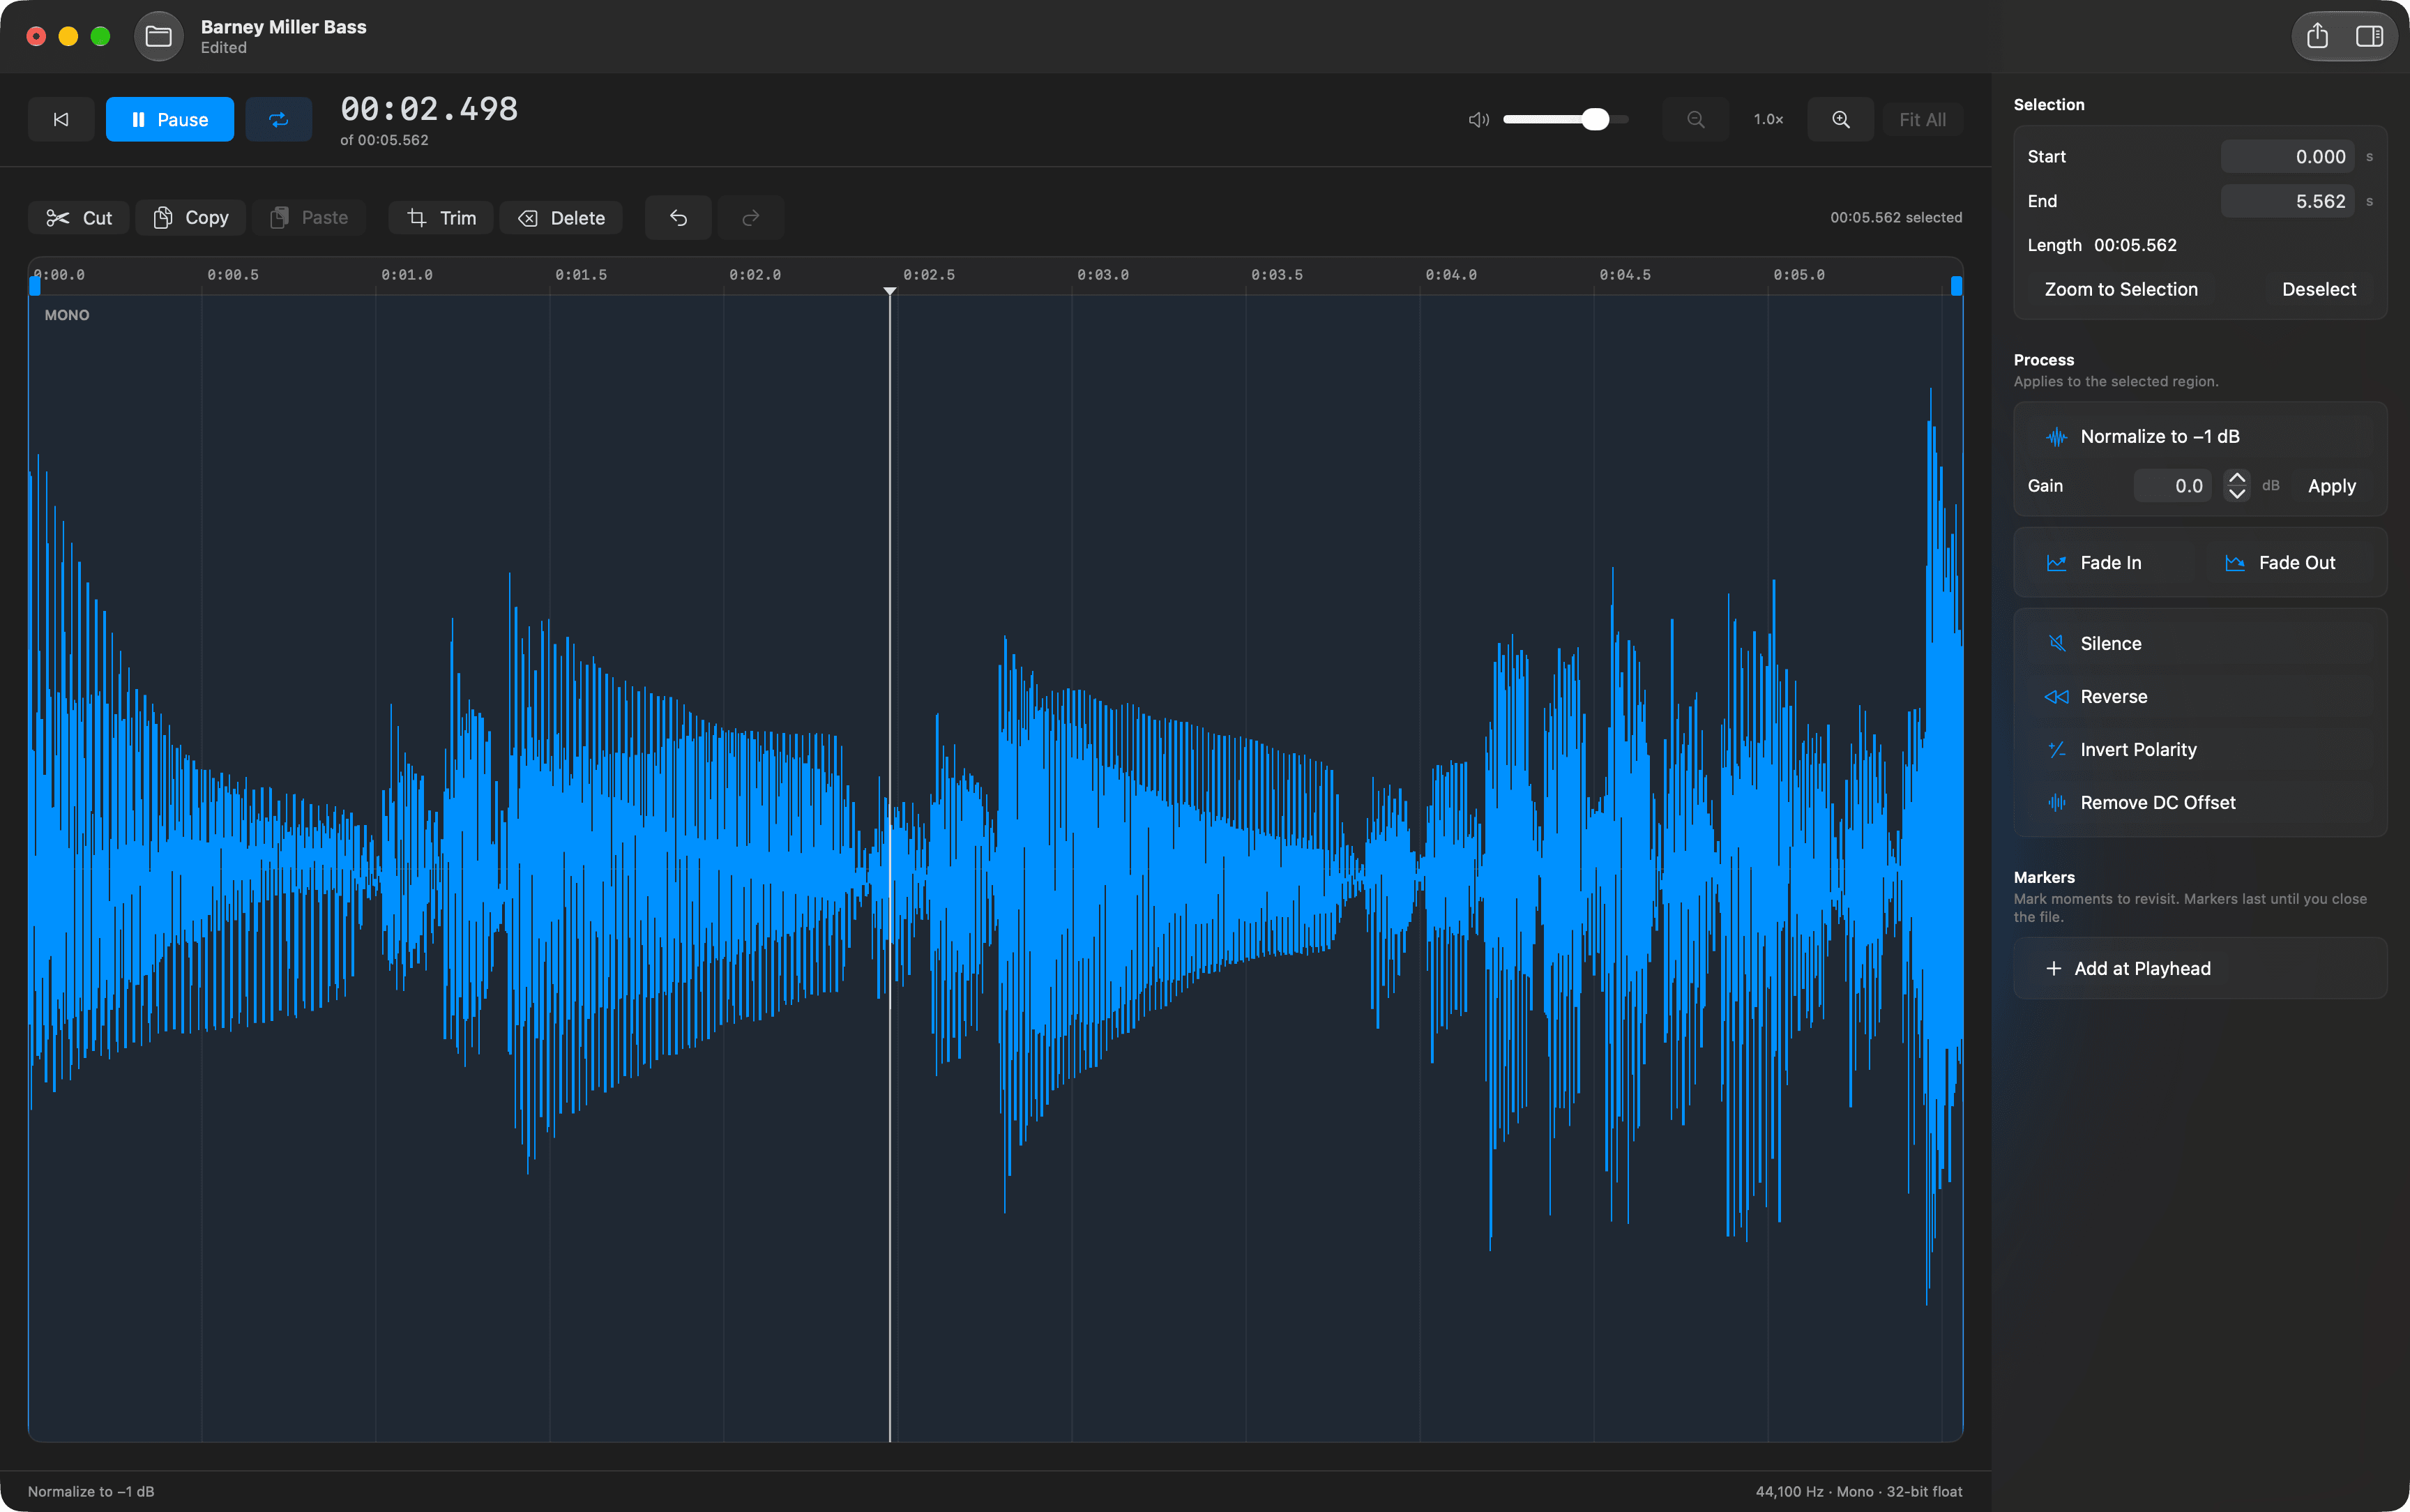Click the Fit All button
Viewport: 2410px width, 1512px height.
(1922, 119)
